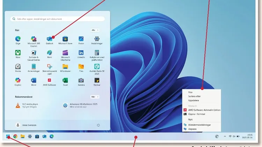The image size is (262, 147).
Task: Open Wi-Fi network tray icon
Action: (x=230, y=137)
